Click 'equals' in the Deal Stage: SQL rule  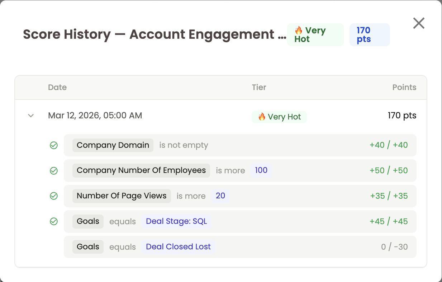(x=123, y=222)
